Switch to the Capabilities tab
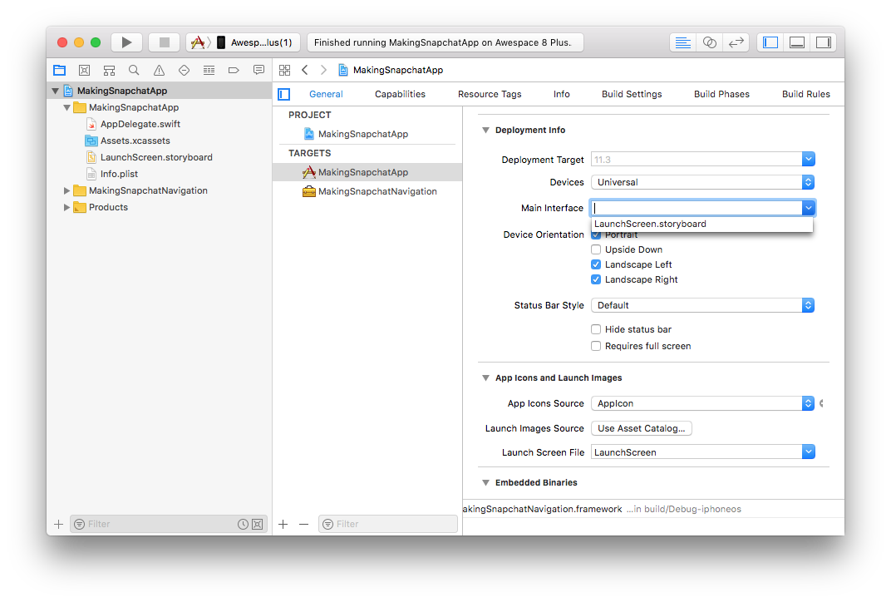This screenshot has width=891, height=602. [400, 94]
